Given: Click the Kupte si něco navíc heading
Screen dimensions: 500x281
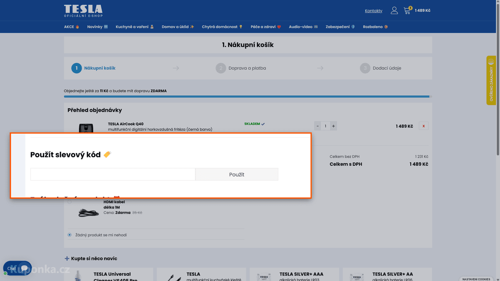Looking at the screenshot, I should click(94, 259).
